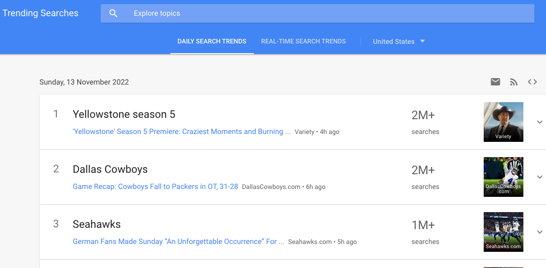Viewport: 546px width, 268px height.
Task: Open the Yellowstone Season 5 Premiere article link
Action: point(181,132)
